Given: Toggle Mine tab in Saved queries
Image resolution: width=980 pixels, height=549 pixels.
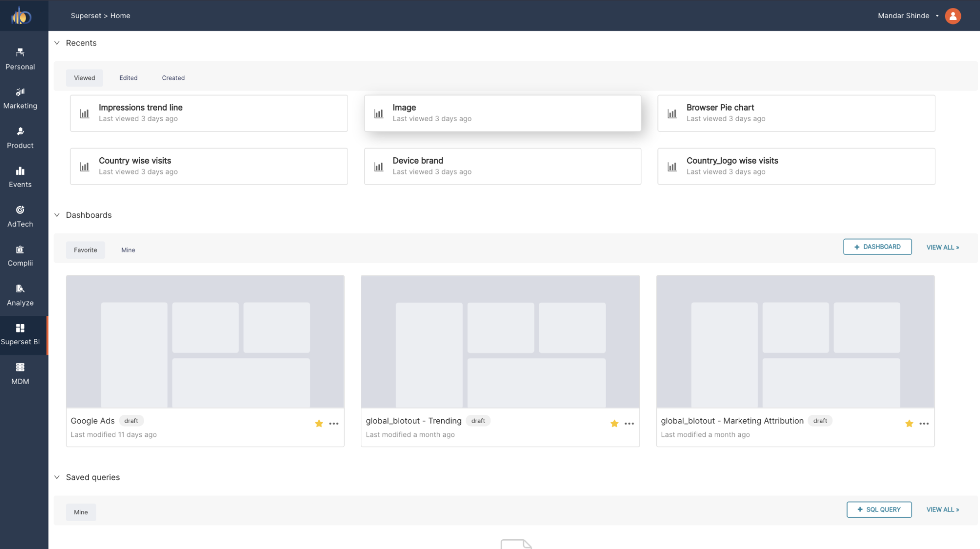Looking at the screenshot, I should [x=81, y=512].
